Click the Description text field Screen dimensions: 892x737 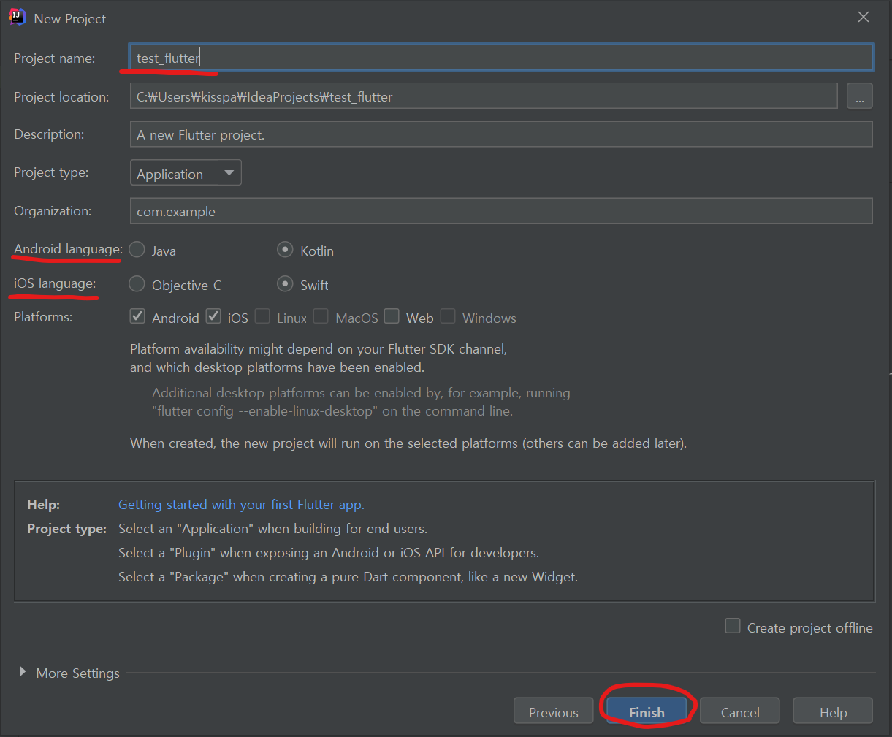[501, 134]
